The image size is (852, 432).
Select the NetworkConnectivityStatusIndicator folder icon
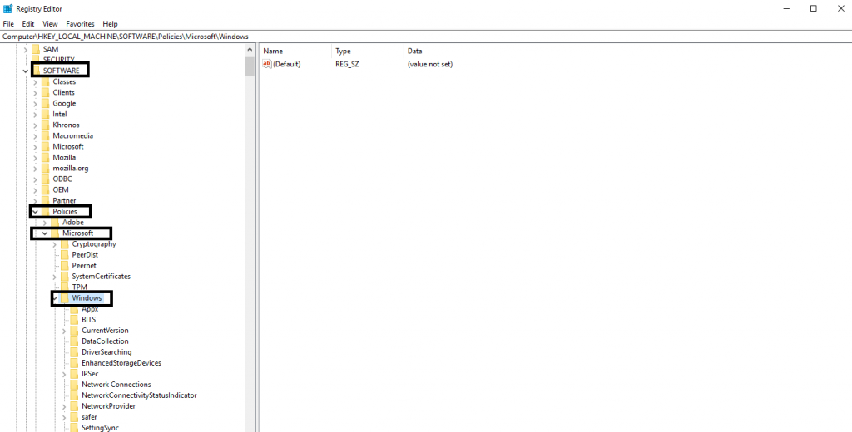(74, 395)
